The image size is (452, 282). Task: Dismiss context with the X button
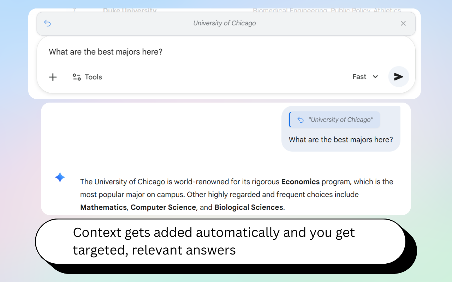pyautogui.click(x=403, y=23)
